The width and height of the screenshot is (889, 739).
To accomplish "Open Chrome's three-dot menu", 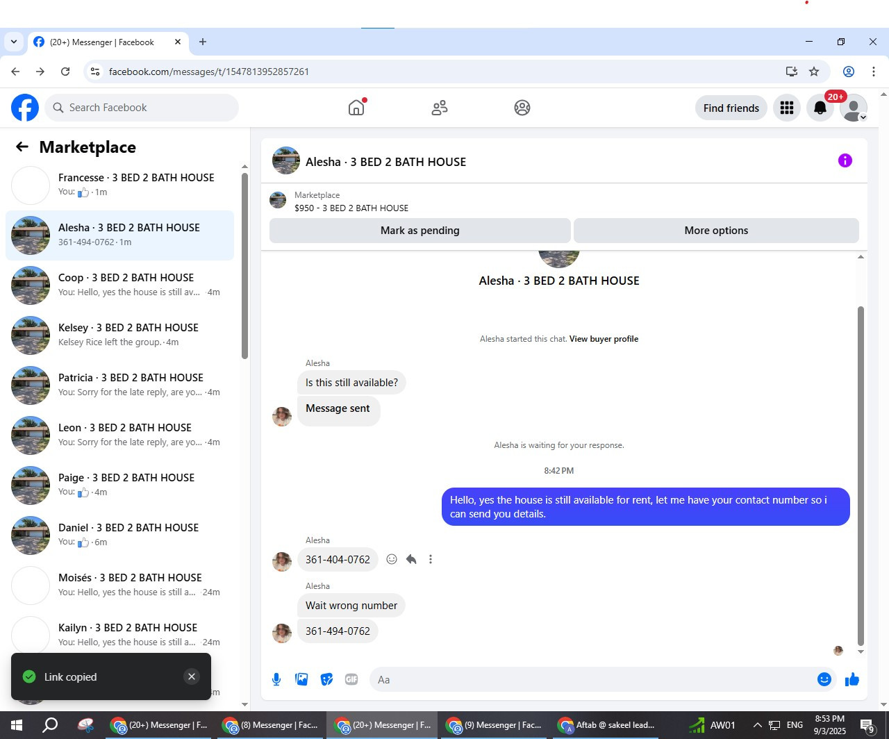I will [874, 72].
